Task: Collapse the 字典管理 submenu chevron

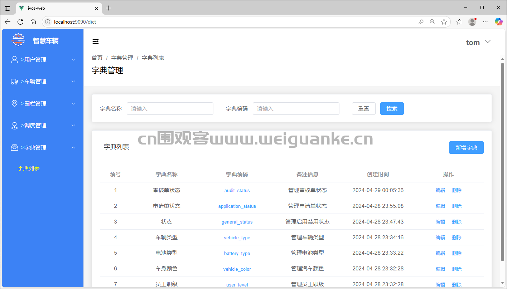Action: tap(73, 147)
